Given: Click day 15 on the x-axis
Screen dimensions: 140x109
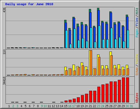Looking at the screenshot, I should point(66,106).
